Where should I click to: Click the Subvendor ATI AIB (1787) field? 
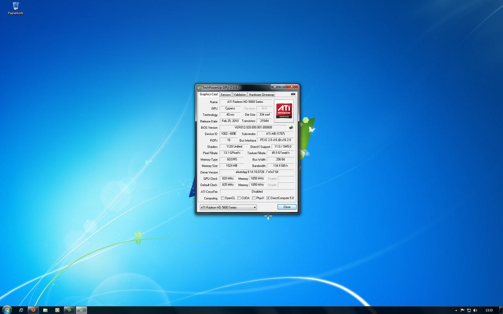coord(275,134)
